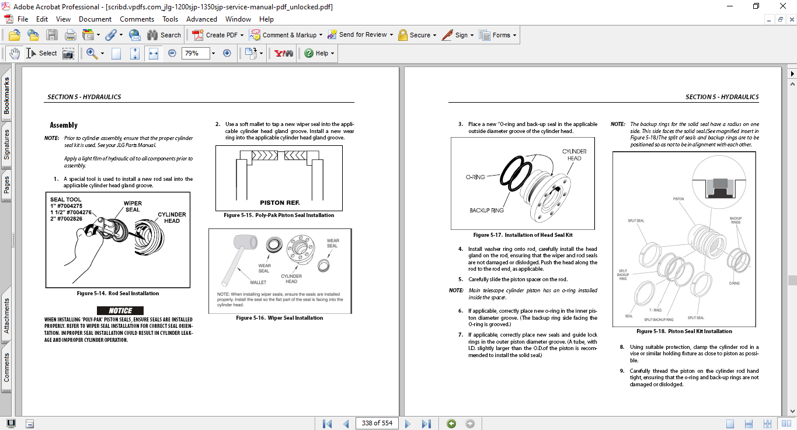
Task: Click the Search binoculars button
Action: [x=164, y=35]
